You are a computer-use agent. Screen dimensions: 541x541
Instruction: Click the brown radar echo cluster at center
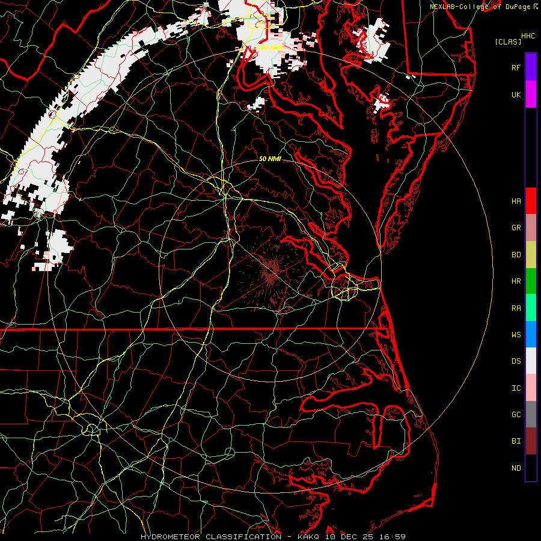pyautogui.click(x=272, y=272)
